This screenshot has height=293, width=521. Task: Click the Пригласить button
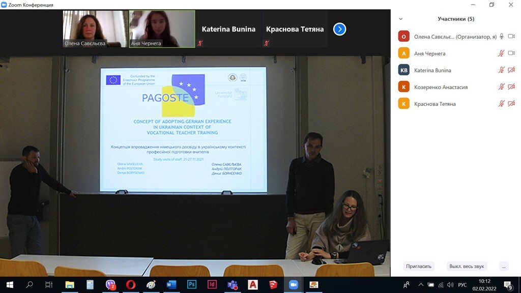click(x=419, y=266)
